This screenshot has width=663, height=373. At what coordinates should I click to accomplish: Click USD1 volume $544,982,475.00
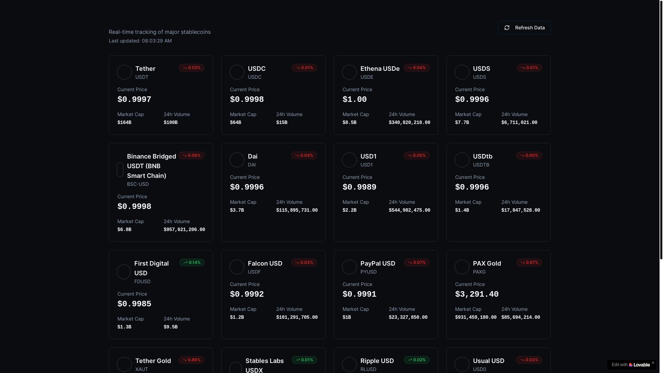(x=410, y=210)
